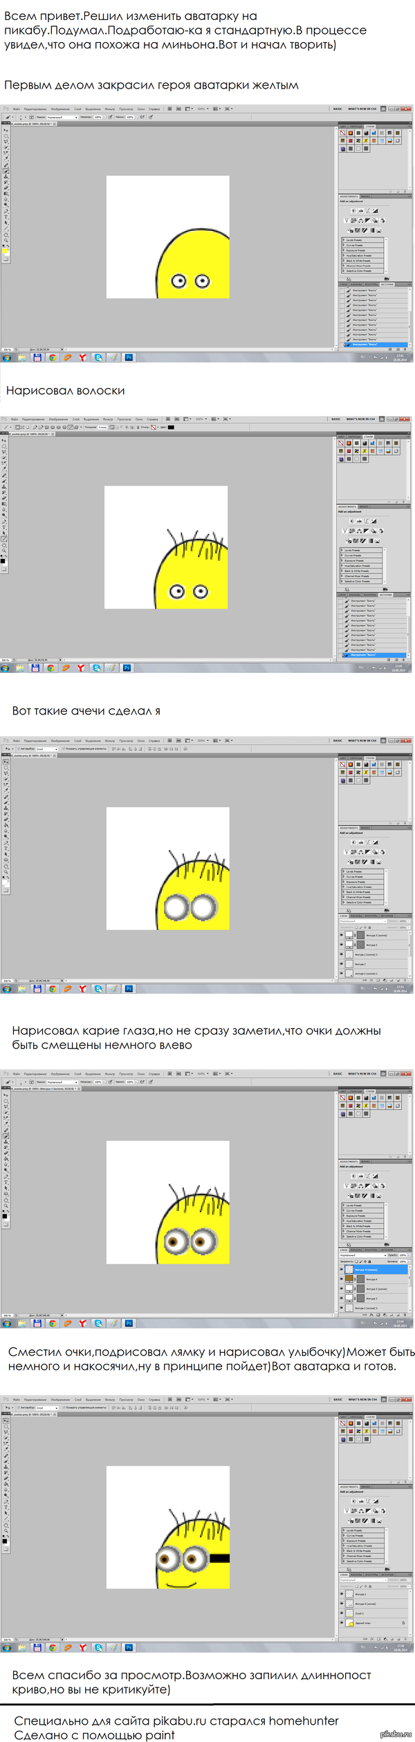Select the Type tool in the first Photoshop screenshot

coord(6,217)
